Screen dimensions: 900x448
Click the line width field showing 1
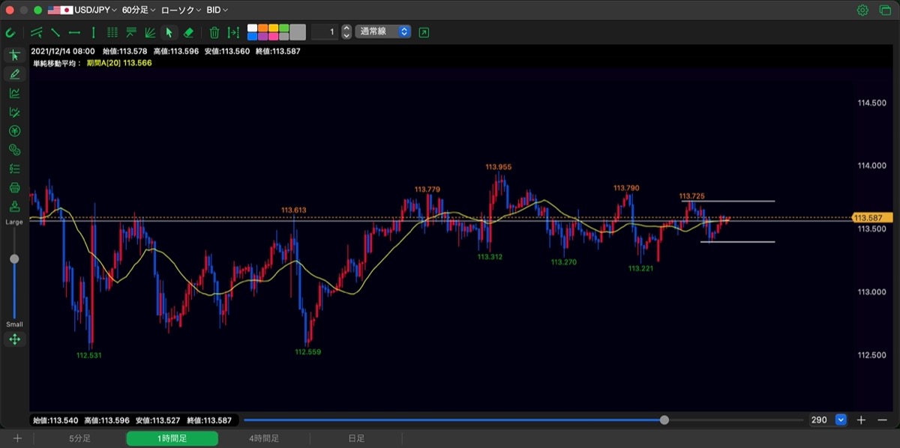(x=325, y=32)
